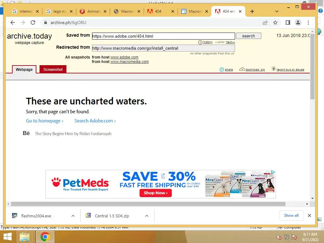Click the horizontal scrollbar thumb
The image size is (324, 243).
pyautogui.click(x=148, y=204)
